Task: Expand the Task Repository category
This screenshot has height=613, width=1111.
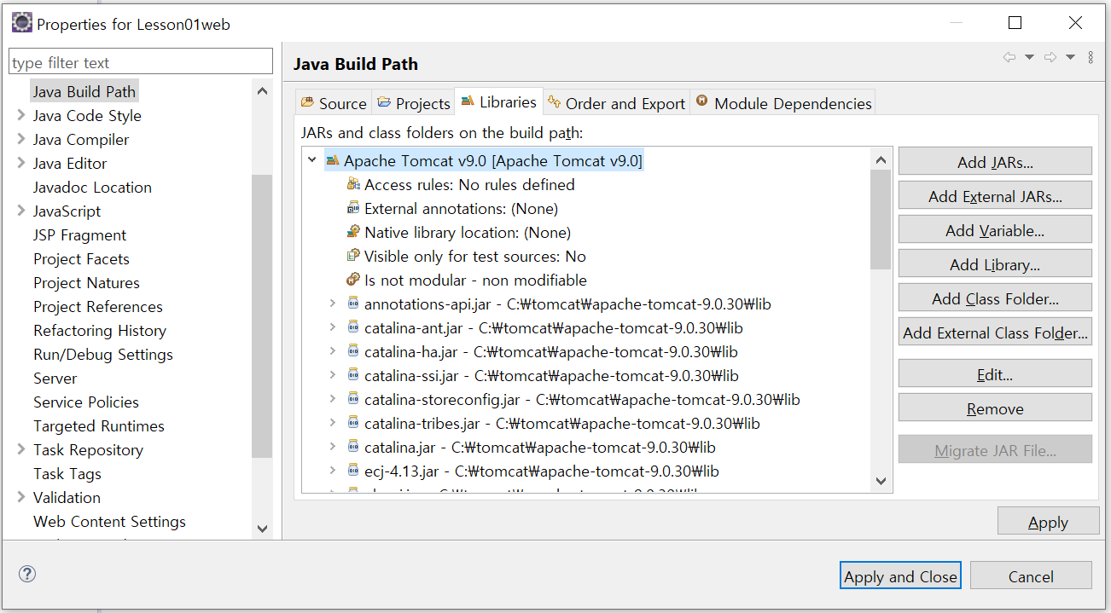Action: click(x=20, y=449)
